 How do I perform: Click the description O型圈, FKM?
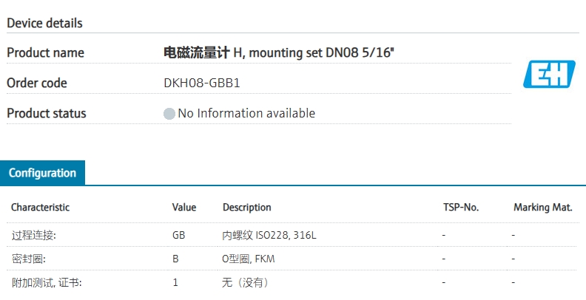(x=248, y=259)
